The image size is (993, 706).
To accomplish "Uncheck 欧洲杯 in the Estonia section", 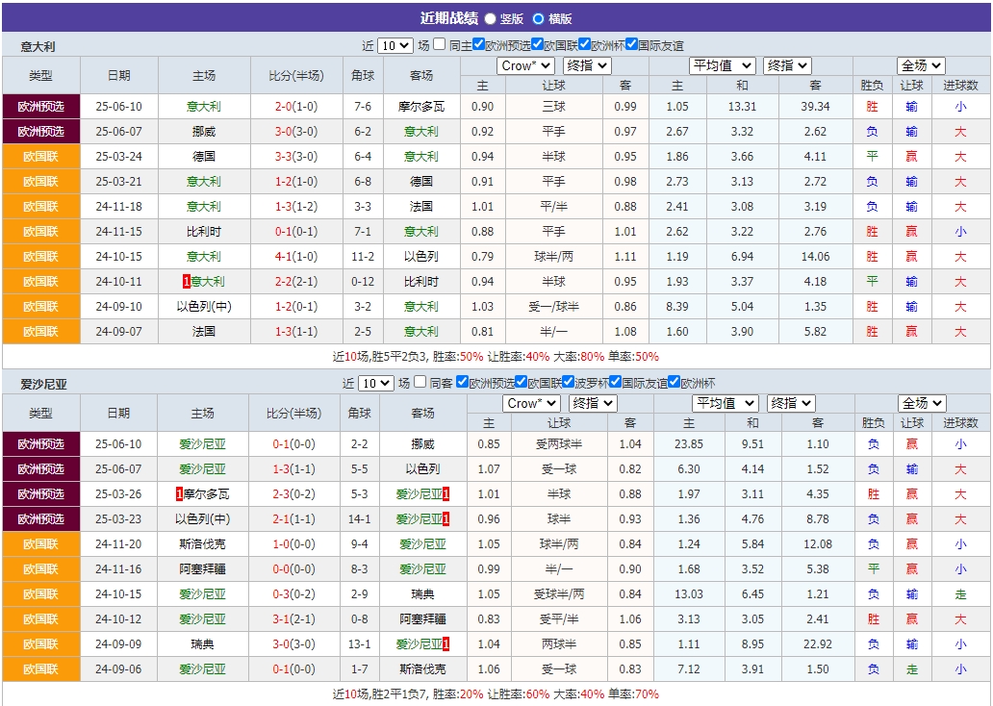I will point(673,382).
